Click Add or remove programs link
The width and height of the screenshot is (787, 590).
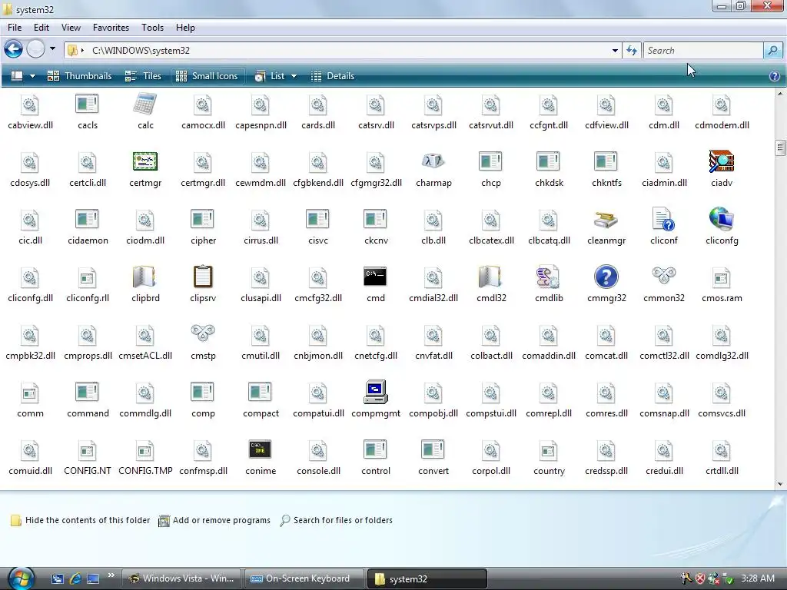coord(214,520)
